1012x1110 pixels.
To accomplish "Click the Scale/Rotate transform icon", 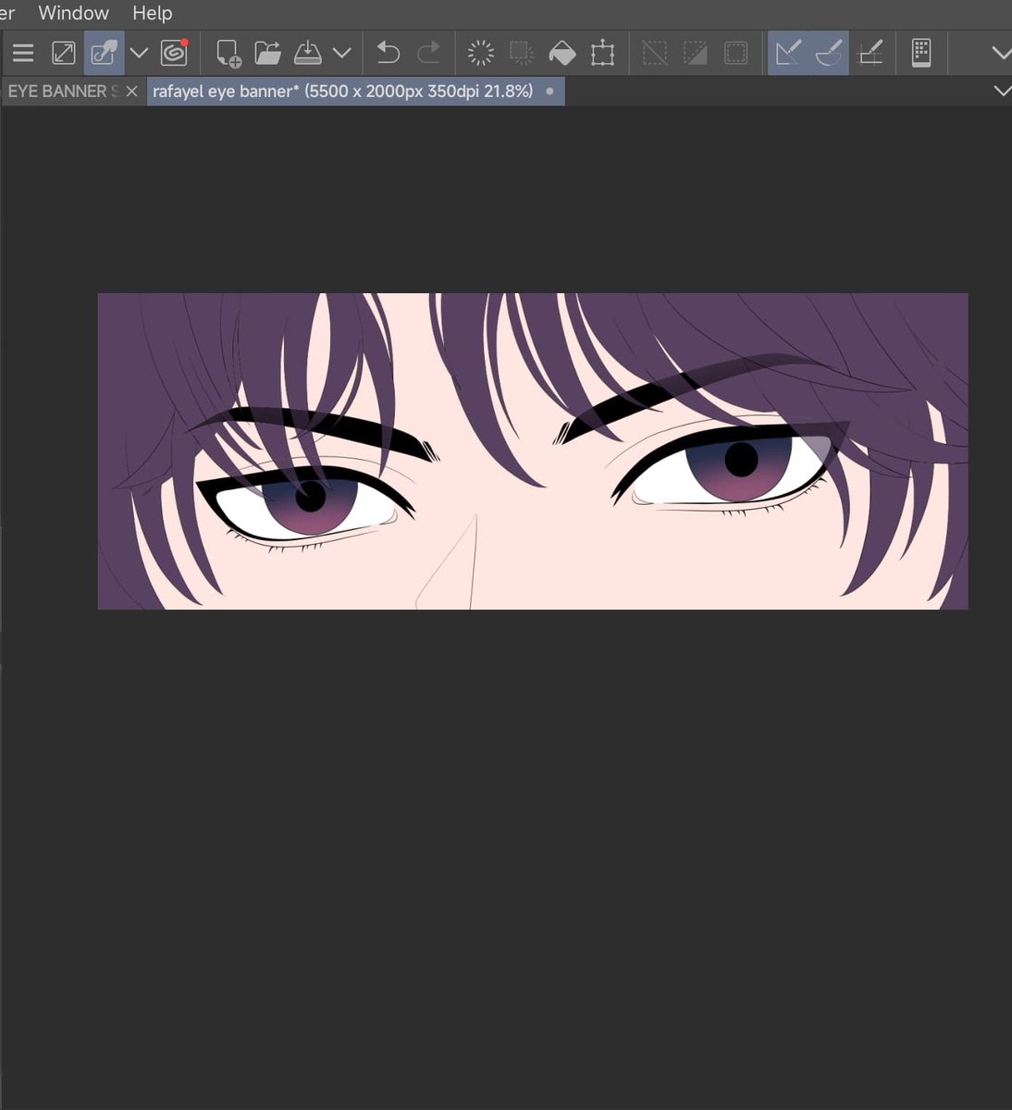I will point(603,53).
